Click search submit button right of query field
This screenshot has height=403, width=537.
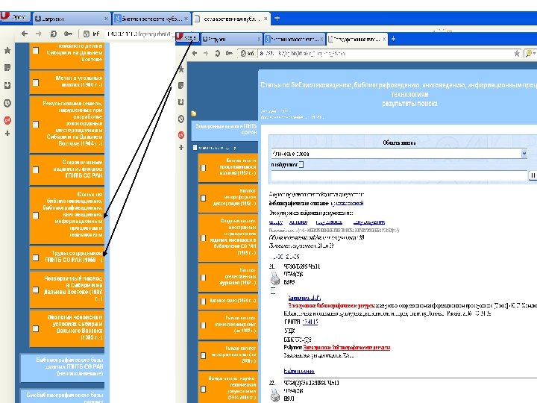pyautogui.click(x=533, y=175)
